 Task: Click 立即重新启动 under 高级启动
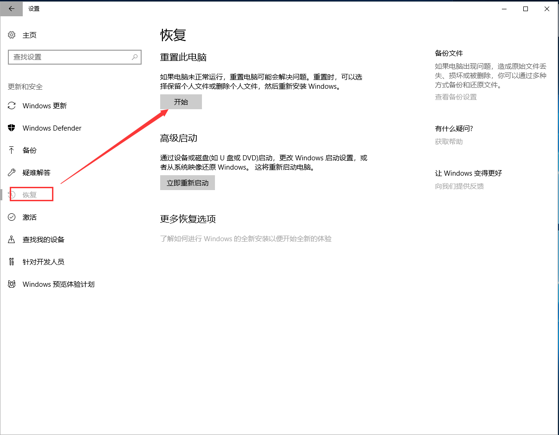click(x=187, y=183)
